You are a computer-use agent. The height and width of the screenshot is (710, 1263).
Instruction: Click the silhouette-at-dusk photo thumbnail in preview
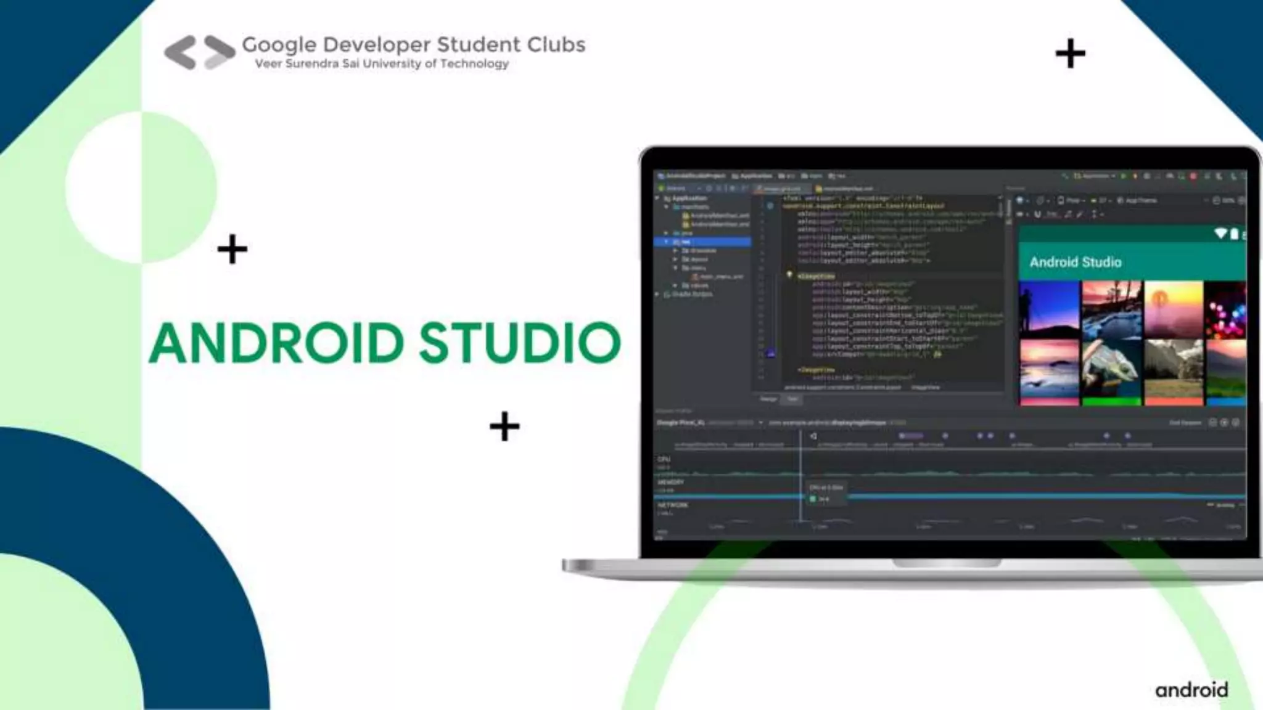(x=1049, y=309)
